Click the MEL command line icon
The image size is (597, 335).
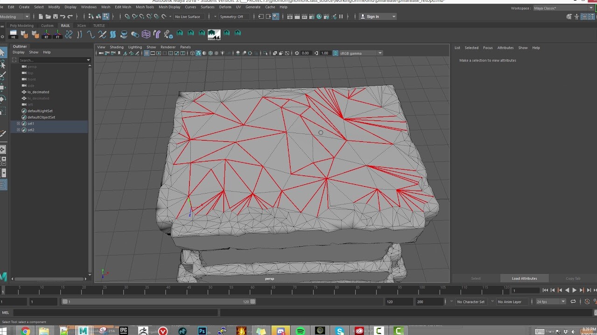click(x=5, y=312)
